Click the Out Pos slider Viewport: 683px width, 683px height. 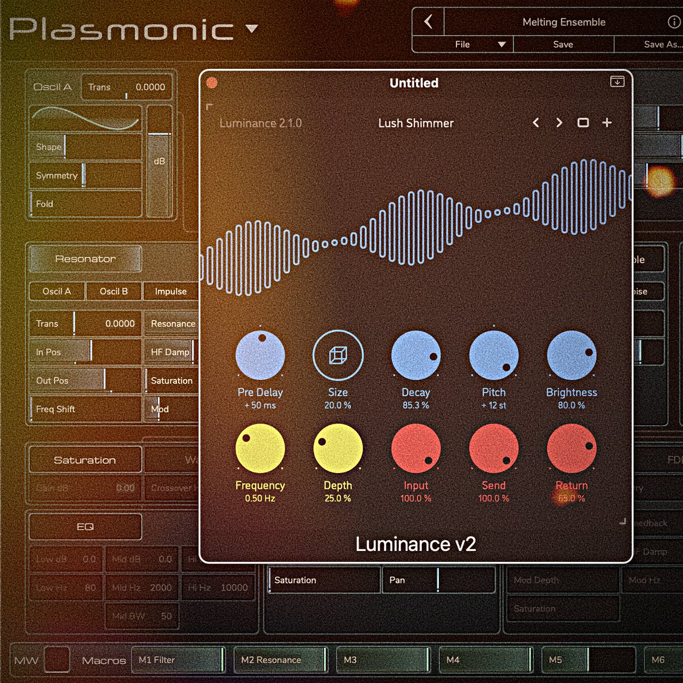(x=85, y=380)
